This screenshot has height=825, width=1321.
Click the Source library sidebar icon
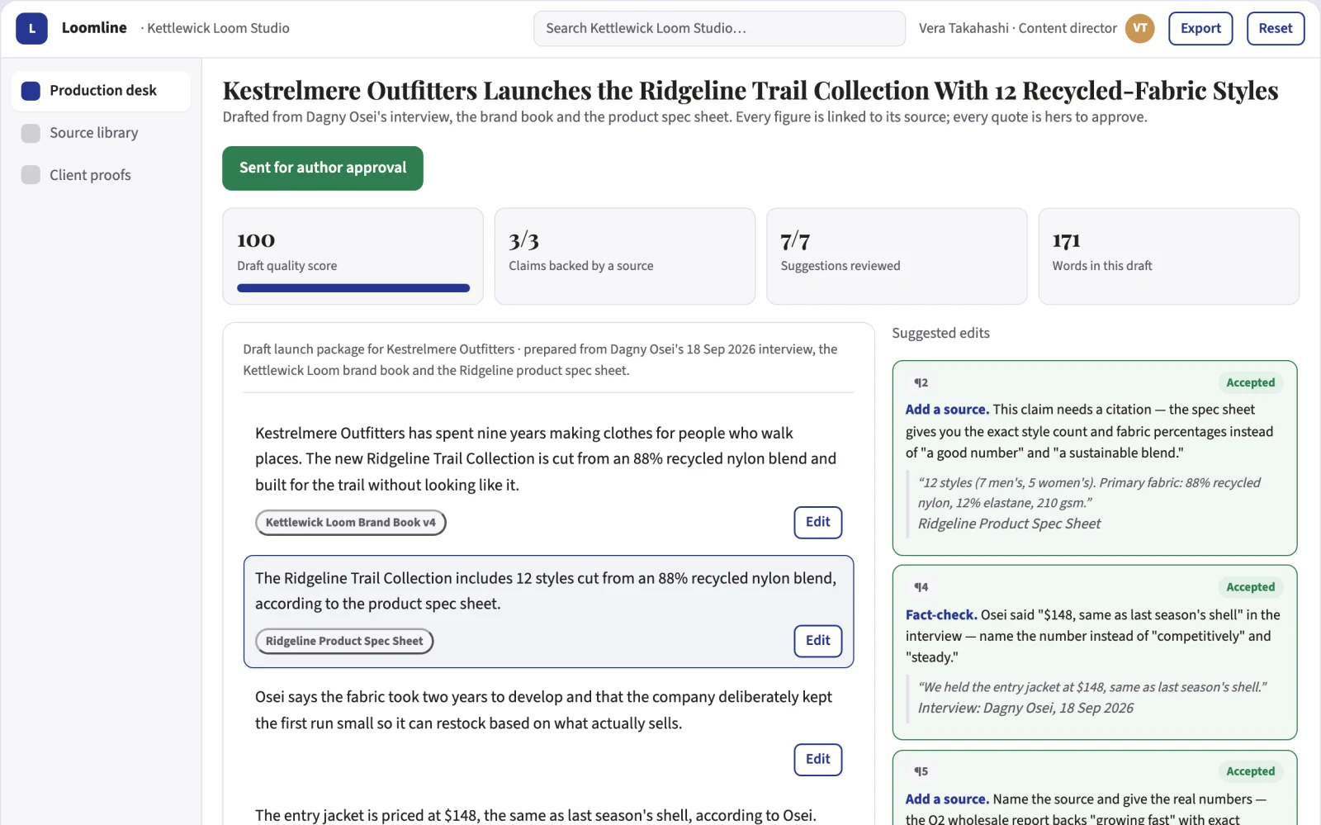click(31, 133)
